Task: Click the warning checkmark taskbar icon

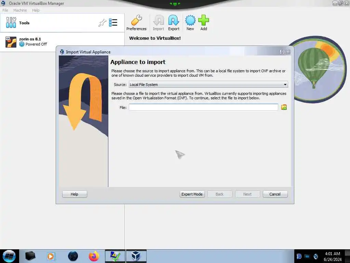Action: (115, 256)
